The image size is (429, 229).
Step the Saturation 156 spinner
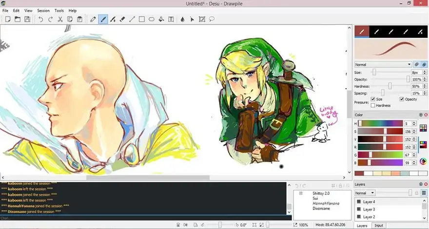click(414, 132)
